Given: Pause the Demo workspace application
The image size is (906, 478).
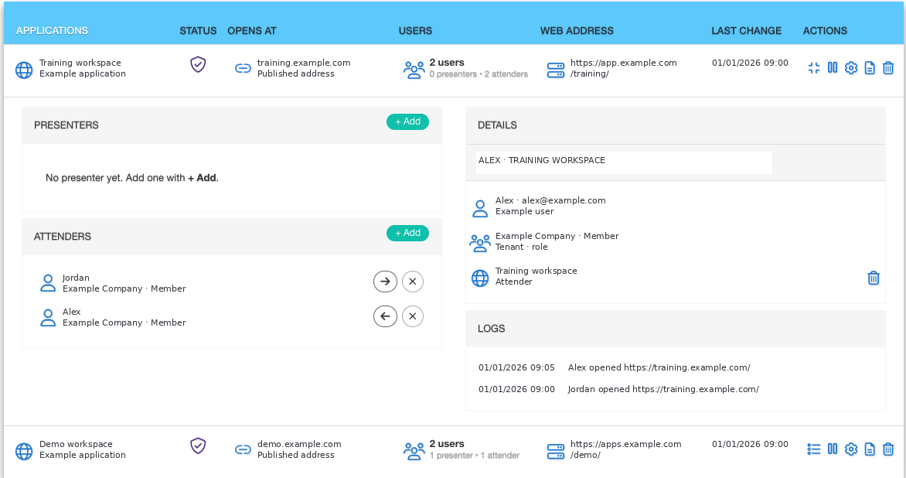Looking at the screenshot, I should (x=832, y=449).
